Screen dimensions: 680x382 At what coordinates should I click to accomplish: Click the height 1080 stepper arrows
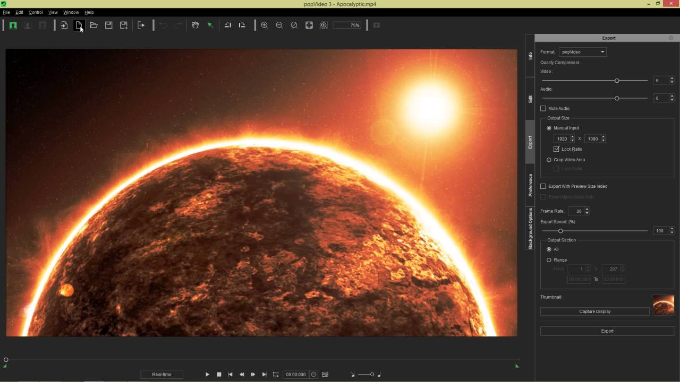pos(603,138)
